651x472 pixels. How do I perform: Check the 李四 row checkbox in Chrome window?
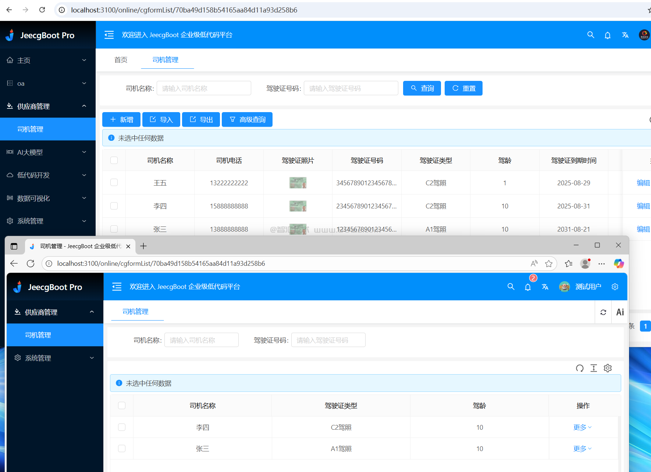tap(114, 206)
